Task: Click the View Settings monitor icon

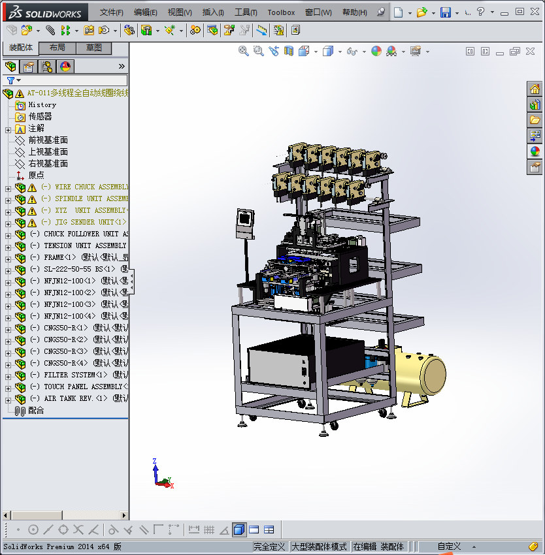Action: 416,52
